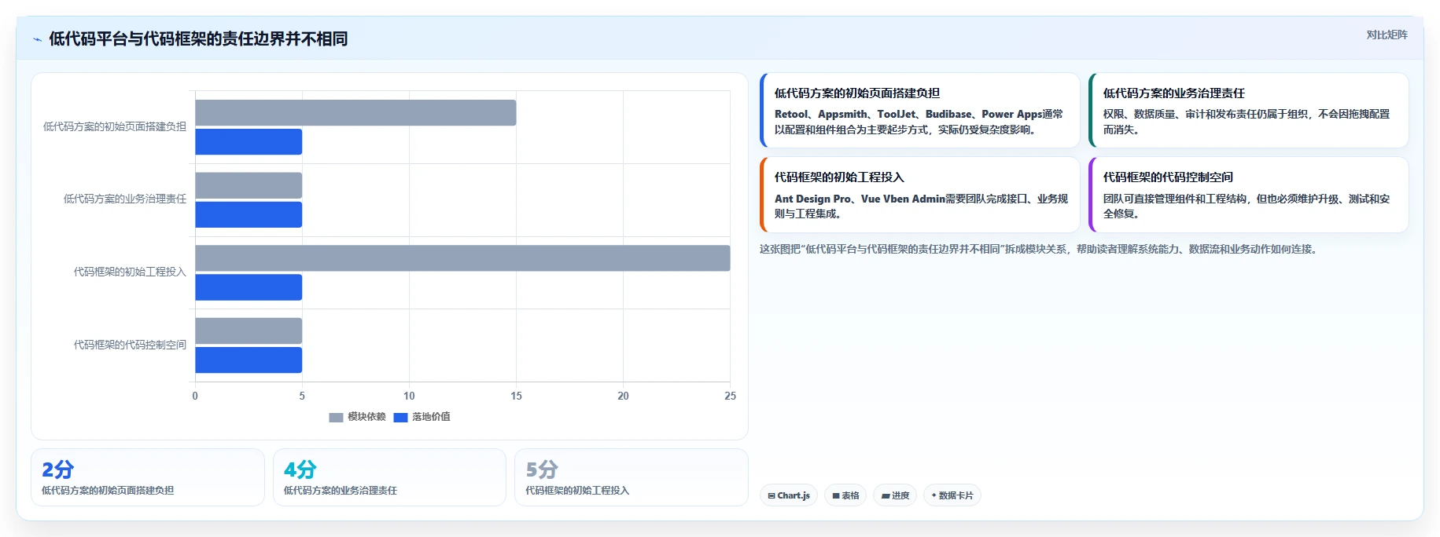Click the icon inside the Chart.js chip
The width and height of the screenshot is (1440, 537).
coord(772,495)
